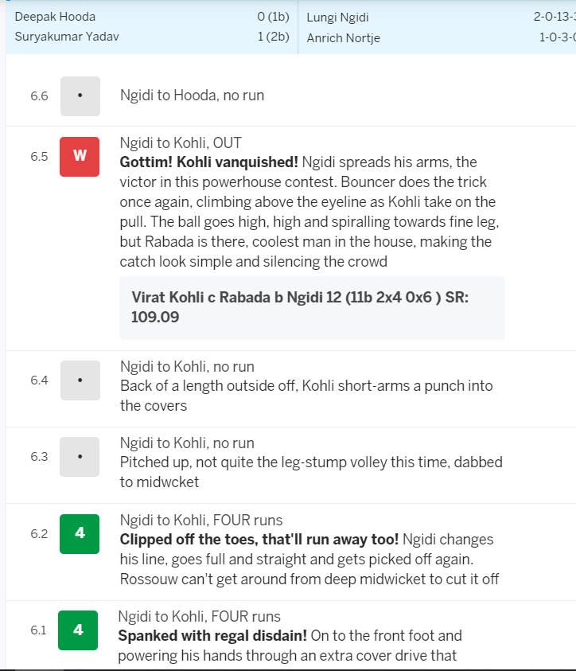Click the 'Pitched up' commentary for ball 6.3
Screen dimensions: 576x671
[x=311, y=472]
